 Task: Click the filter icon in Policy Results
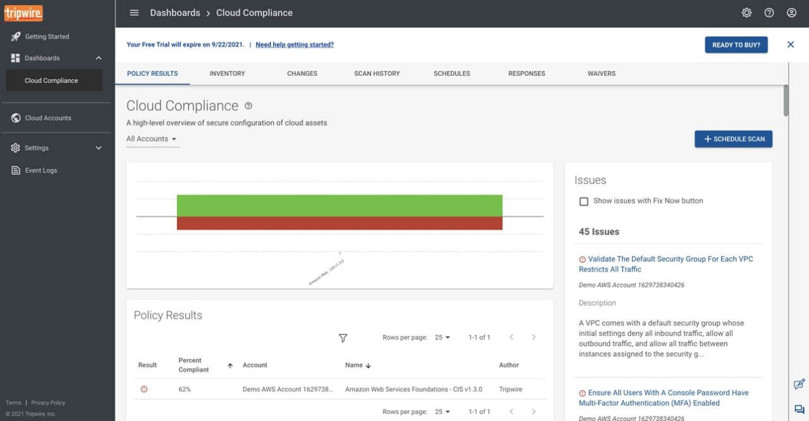[343, 338]
